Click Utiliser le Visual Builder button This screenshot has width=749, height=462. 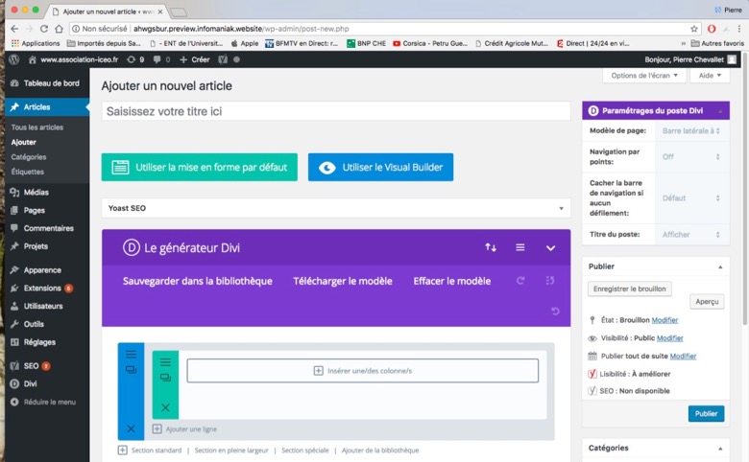(380, 168)
